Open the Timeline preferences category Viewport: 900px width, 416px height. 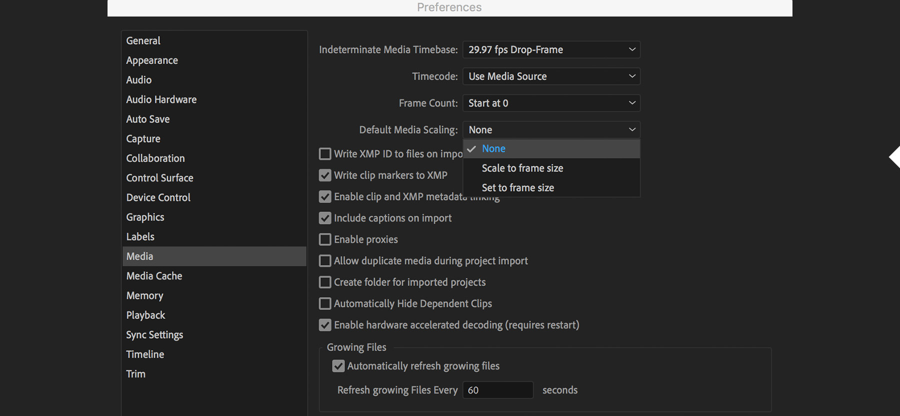point(145,354)
